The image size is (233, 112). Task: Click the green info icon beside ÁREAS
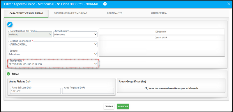click(x=8, y=74)
